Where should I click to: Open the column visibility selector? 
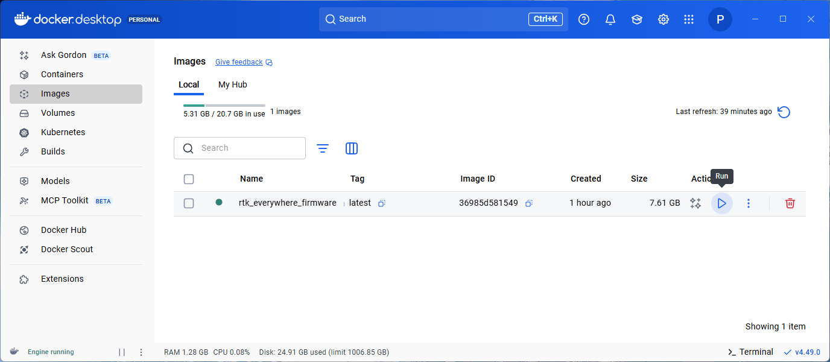(x=352, y=148)
